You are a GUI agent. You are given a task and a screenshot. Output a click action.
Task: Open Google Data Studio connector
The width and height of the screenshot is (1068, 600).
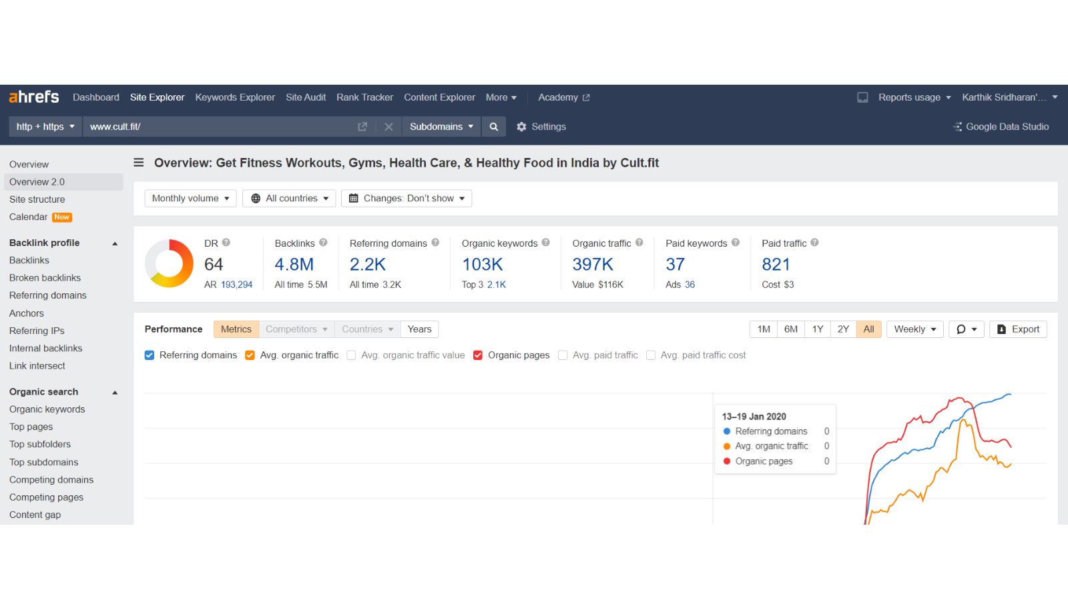1001,127
